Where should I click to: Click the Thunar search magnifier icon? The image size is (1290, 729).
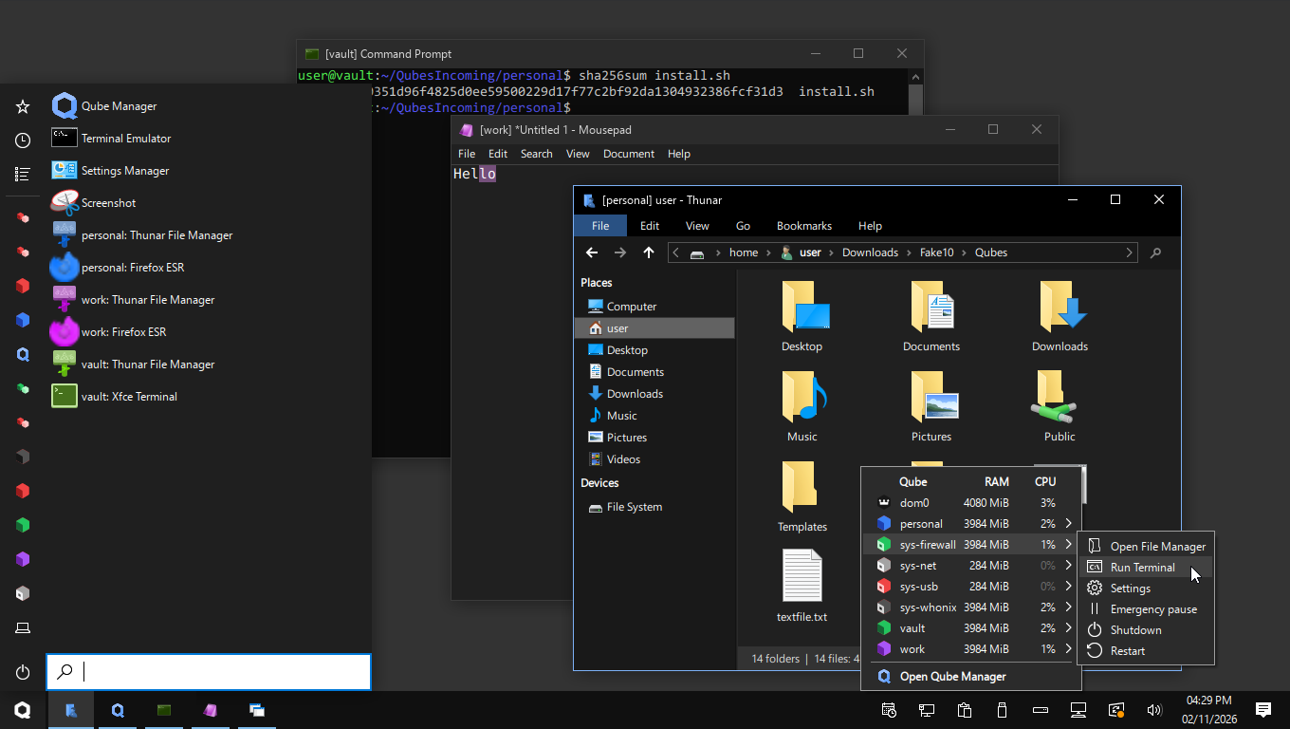pyautogui.click(x=1155, y=252)
